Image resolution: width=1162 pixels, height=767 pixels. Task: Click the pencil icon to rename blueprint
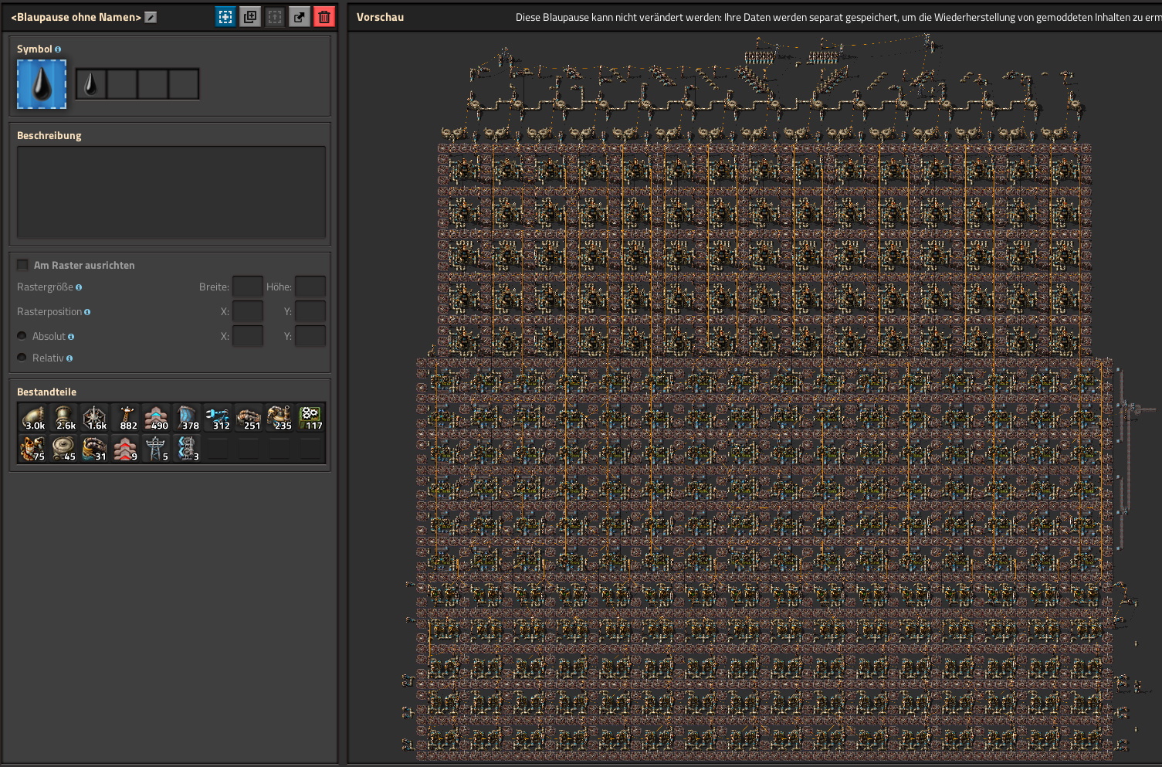[151, 17]
